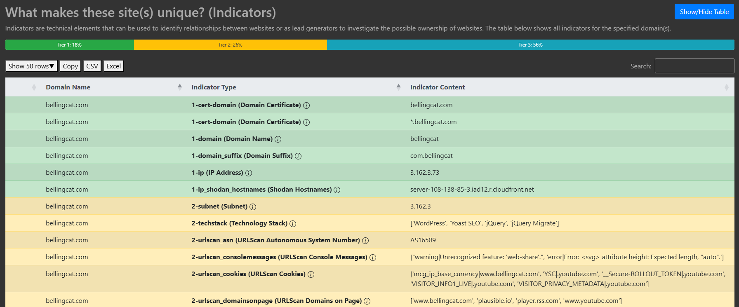Click info icon next to 1-cert-domain for bellingcat.com content
The height and width of the screenshot is (307, 739).
(x=306, y=105)
